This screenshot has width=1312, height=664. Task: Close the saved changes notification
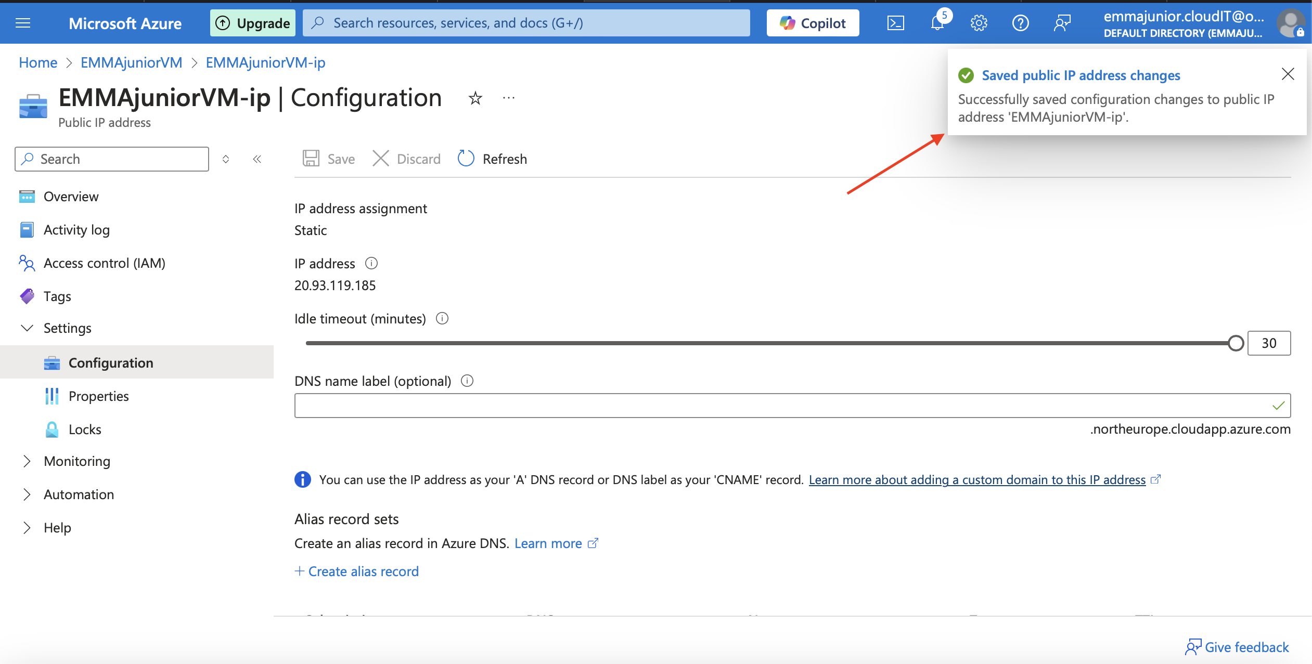(x=1288, y=74)
